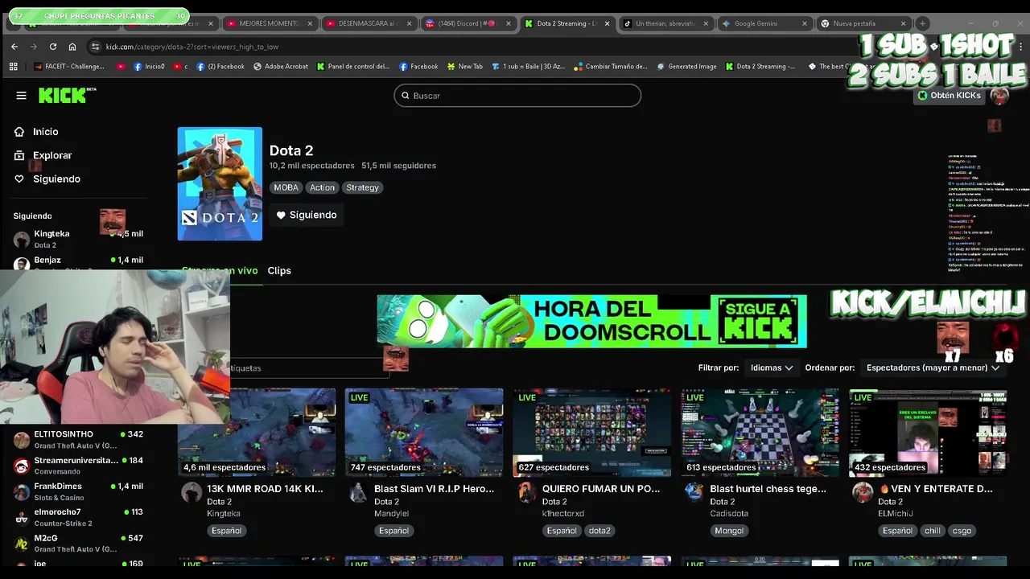Click the Hora del Doomscroll banner
Screen dimensions: 1030x579
591,321
